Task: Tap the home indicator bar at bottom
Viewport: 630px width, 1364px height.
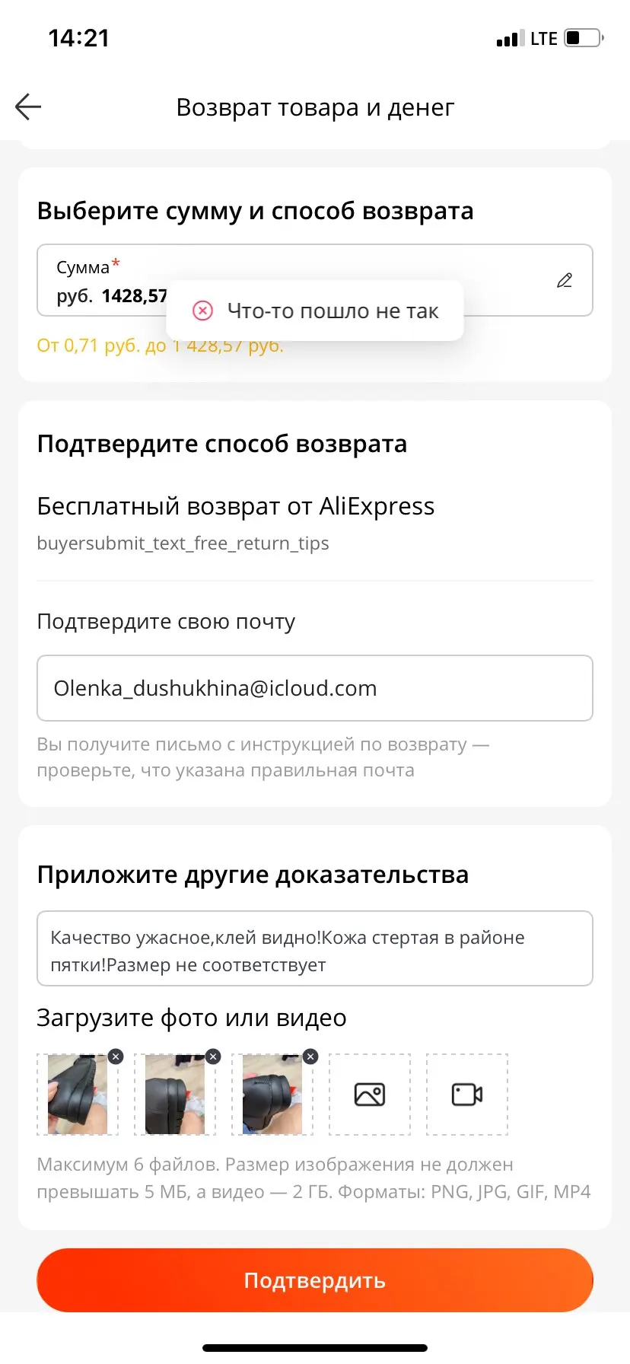Action: [314, 1348]
